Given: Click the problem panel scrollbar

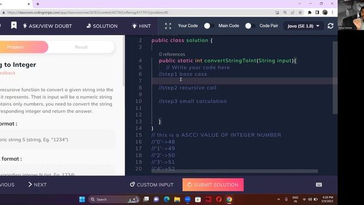Looking at the screenshot, I should coord(123,61).
